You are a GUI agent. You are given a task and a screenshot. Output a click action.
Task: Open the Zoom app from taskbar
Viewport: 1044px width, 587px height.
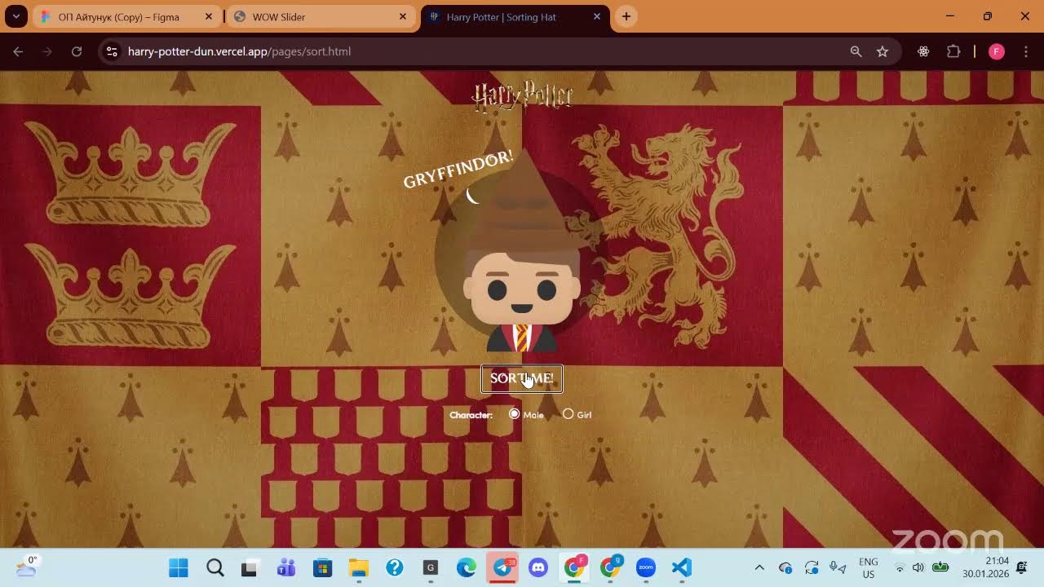(646, 567)
